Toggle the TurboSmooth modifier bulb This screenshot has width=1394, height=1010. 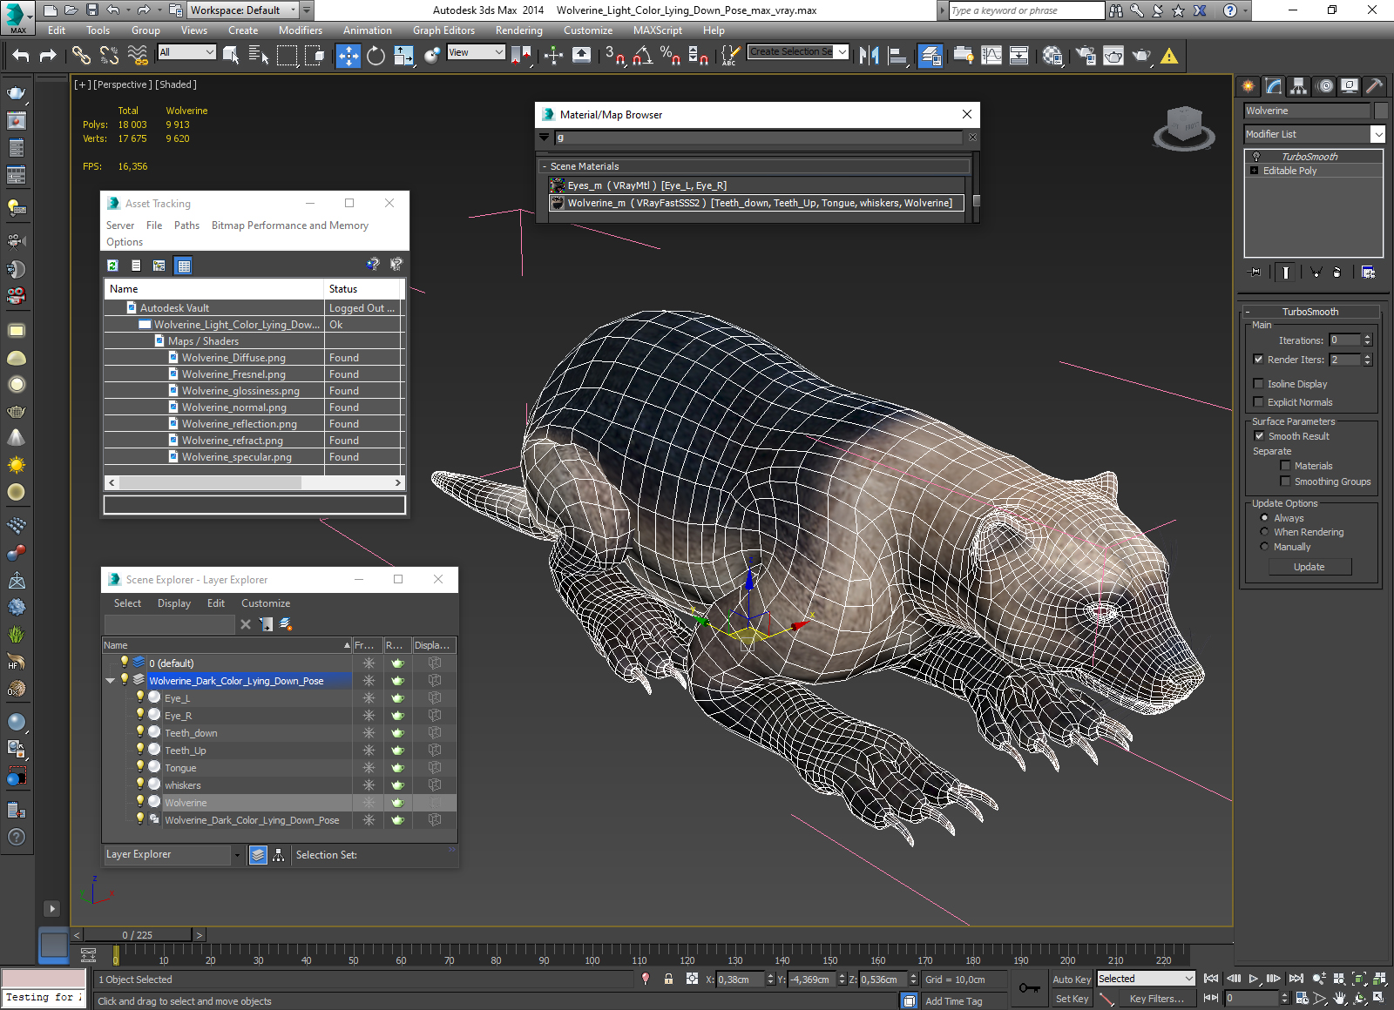(x=1256, y=157)
